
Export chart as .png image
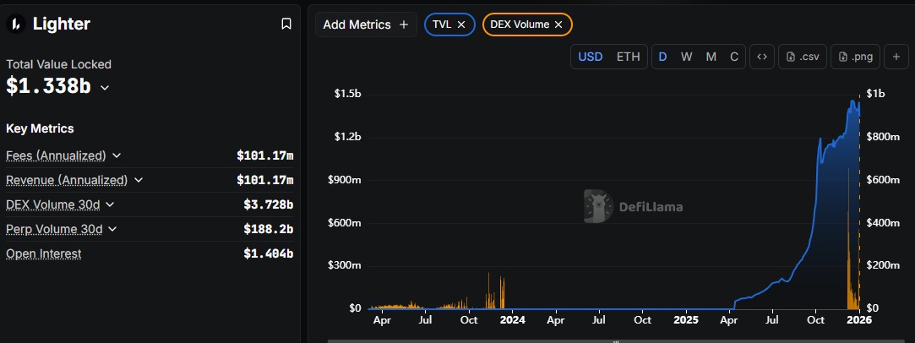pos(856,57)
